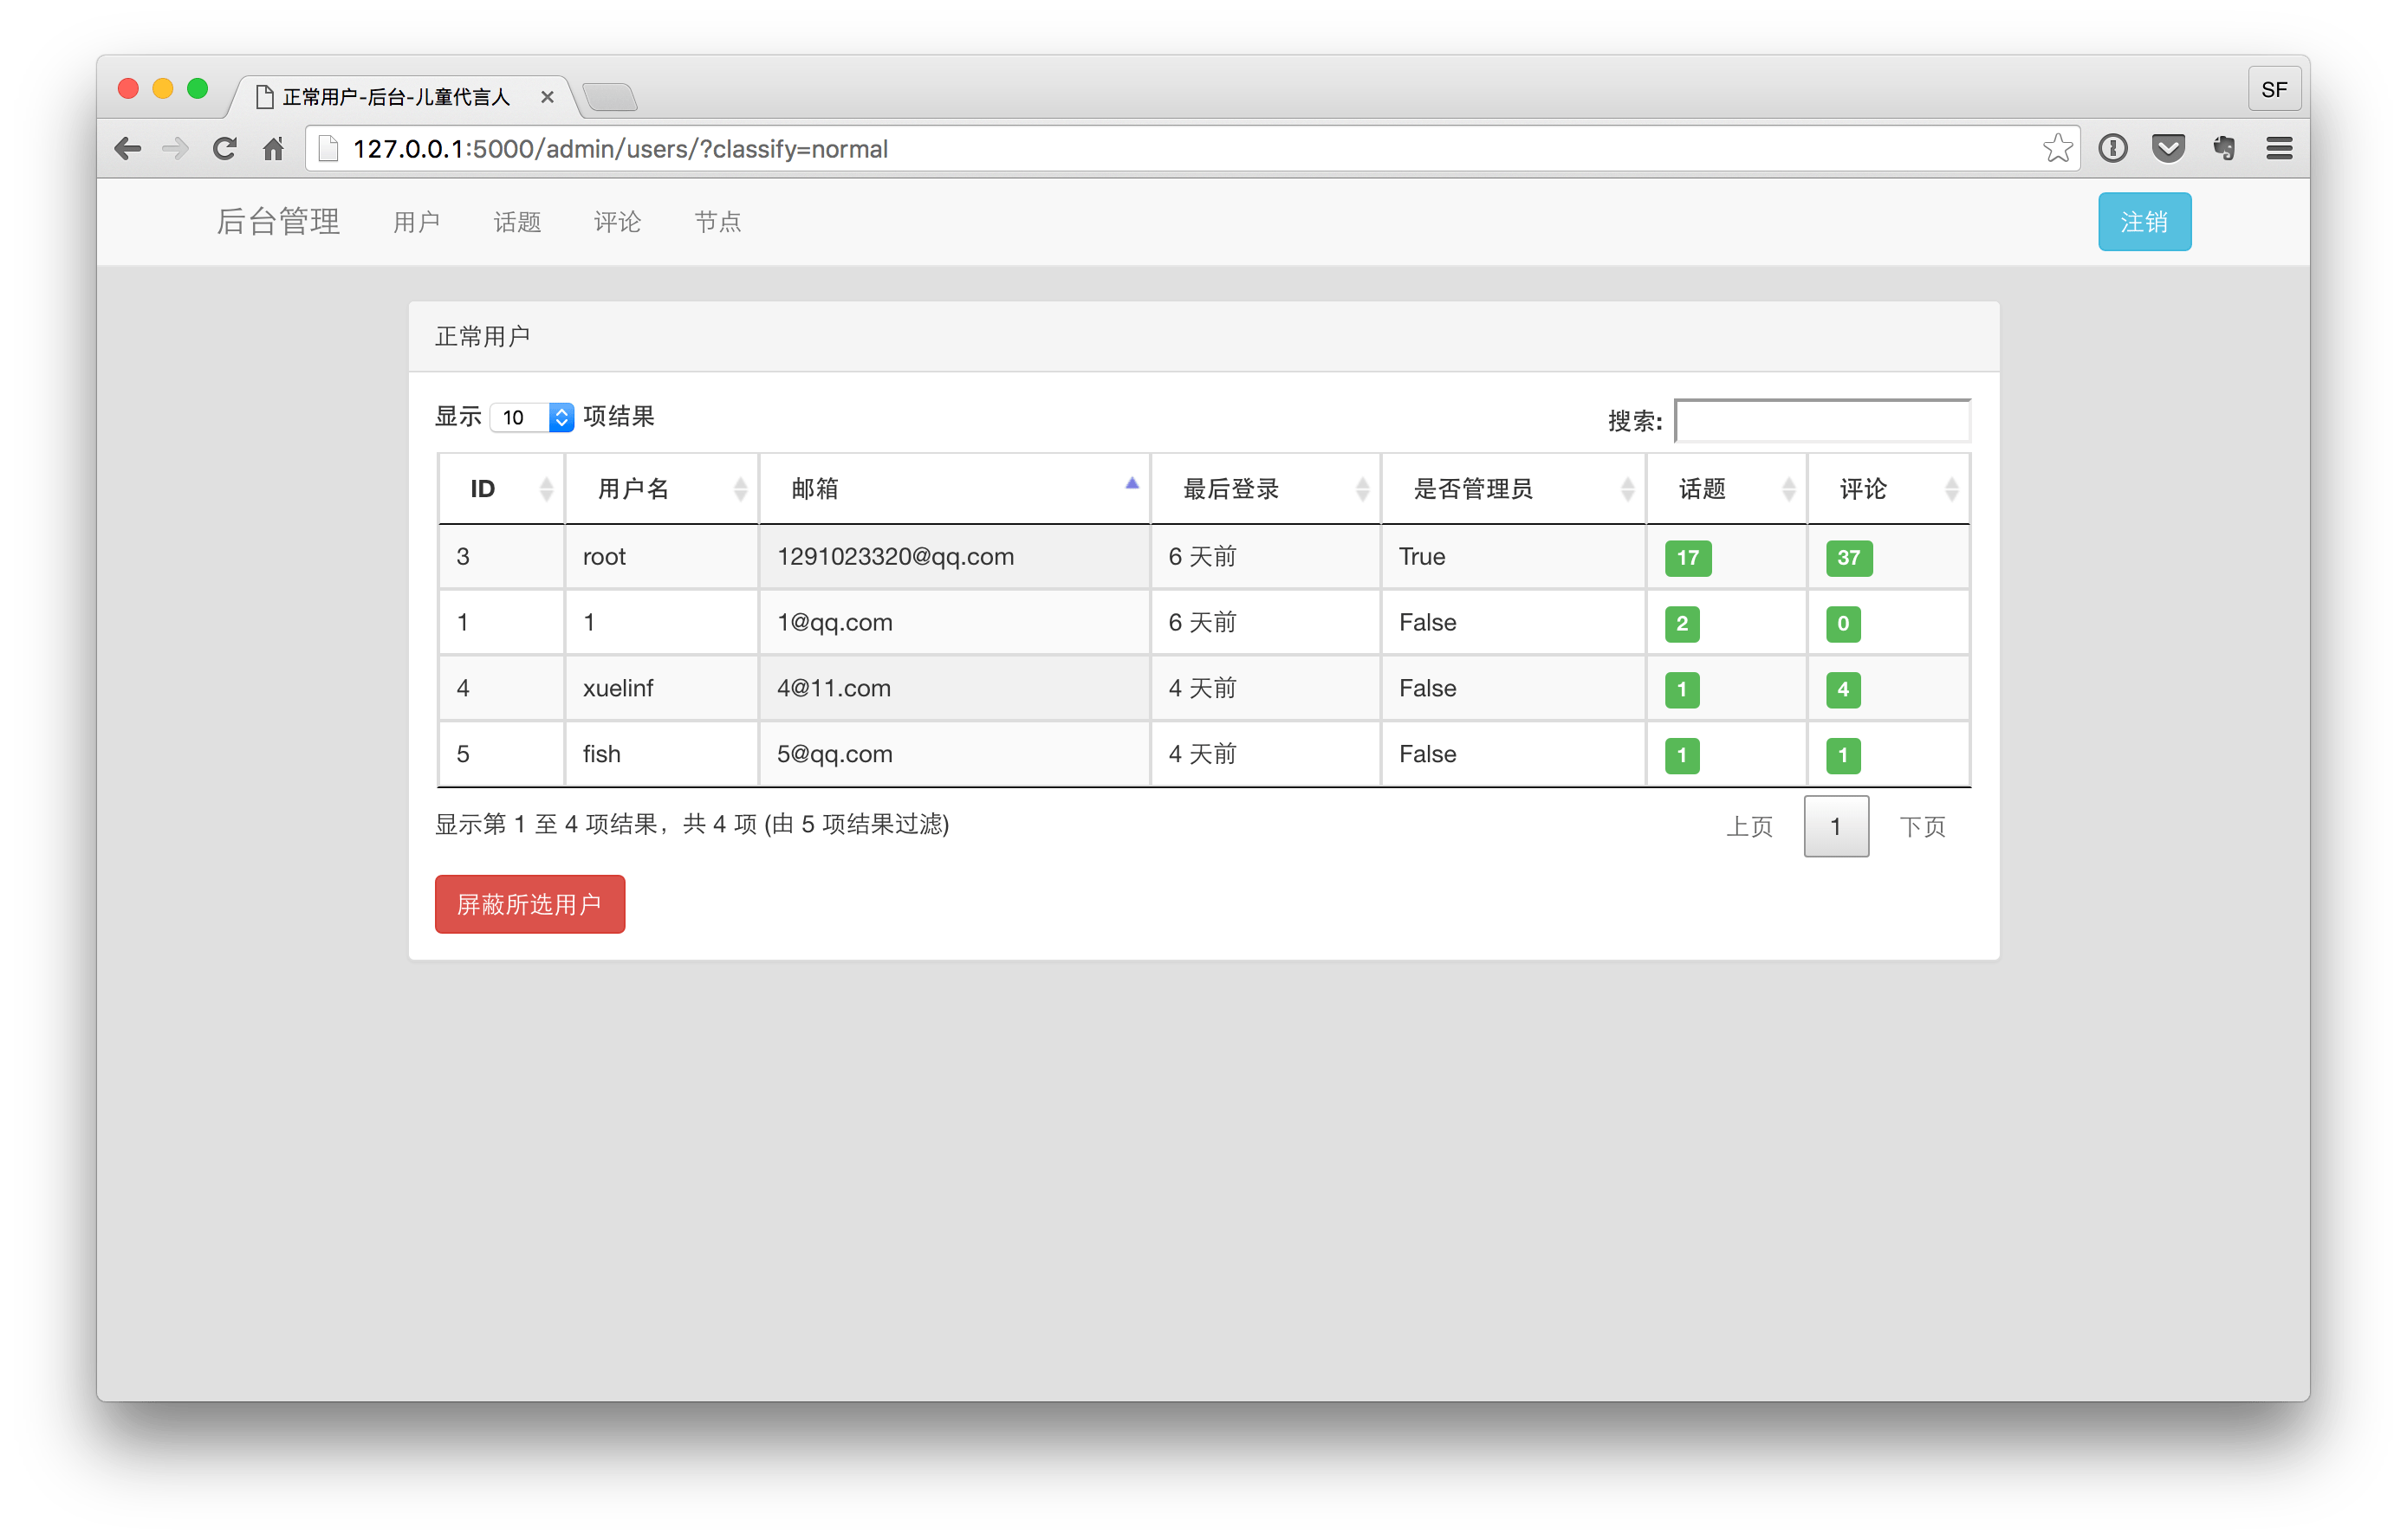The height and width of the screenshot is (1540, 2407).
Task: Click the browser back arrow
Action: point(127,149)
